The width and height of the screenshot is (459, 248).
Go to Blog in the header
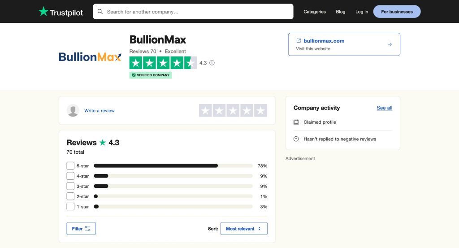341,12
